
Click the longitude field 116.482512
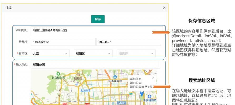tap(63, 42)
